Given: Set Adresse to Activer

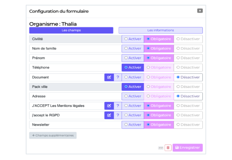Looking at the screenshot, I should pos(133,96).
